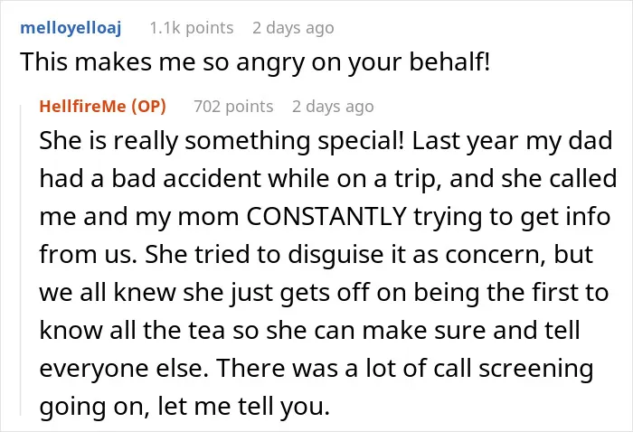Click the (OP) tag beside HellfireMe
Viewport: 633px width, 432px height.
148,106
